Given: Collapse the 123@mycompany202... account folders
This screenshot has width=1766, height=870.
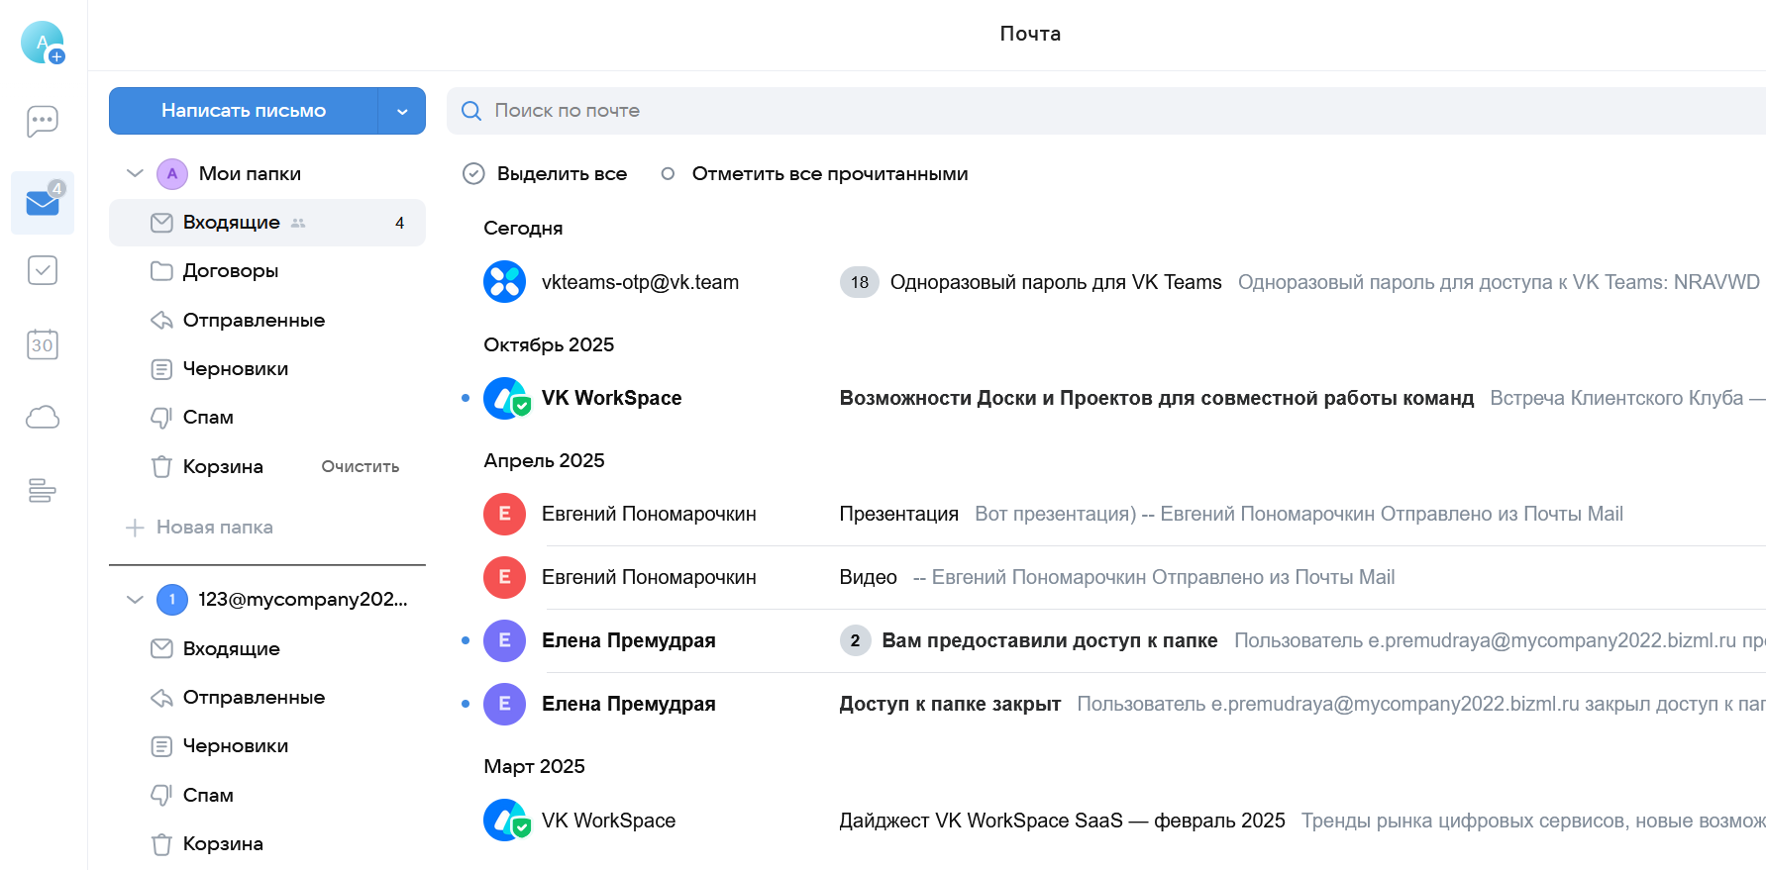Looking at the screenshot, I should 136,600.
